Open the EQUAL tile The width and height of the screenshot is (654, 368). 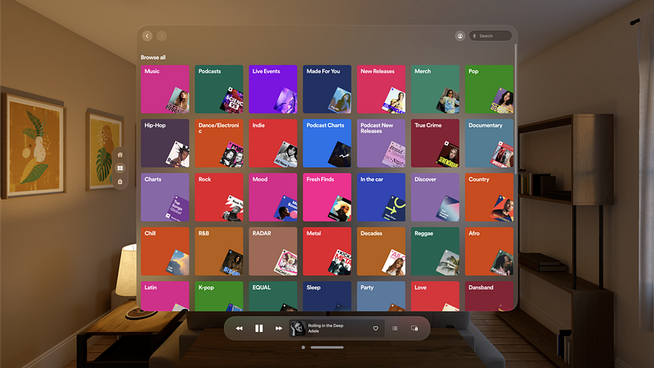pyautogui.click(x=273, y=296)
